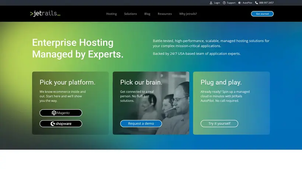
Task: Open the Resources menu
Action: click(165, 14)
